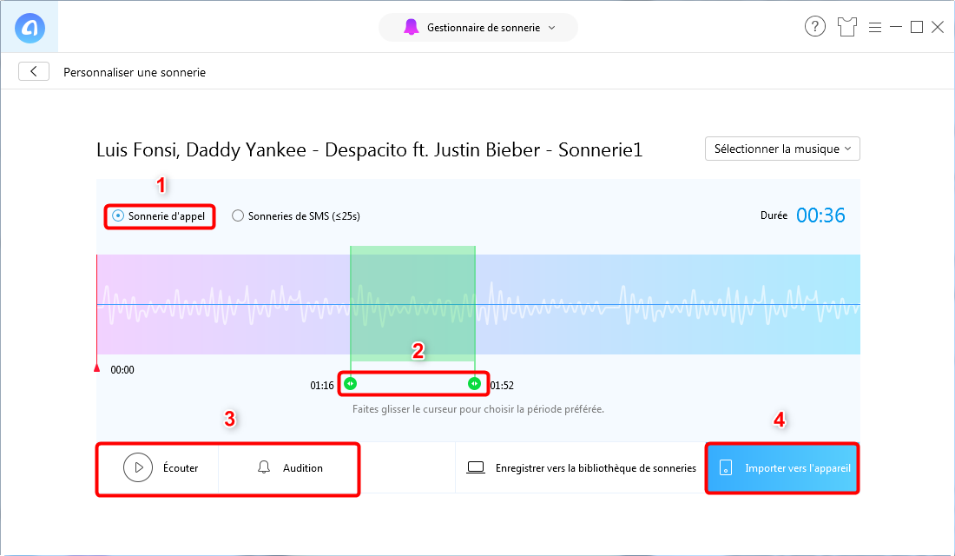Image resolution: width=955 pixels, height=556 pixels.
Task: Click the Écouter label
Action: tap(181, 468)
